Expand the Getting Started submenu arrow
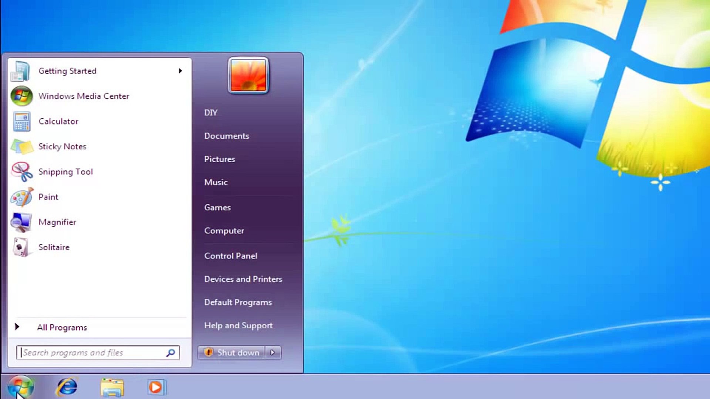Screen dimensions: 710x399 click(x=180, y=71)
